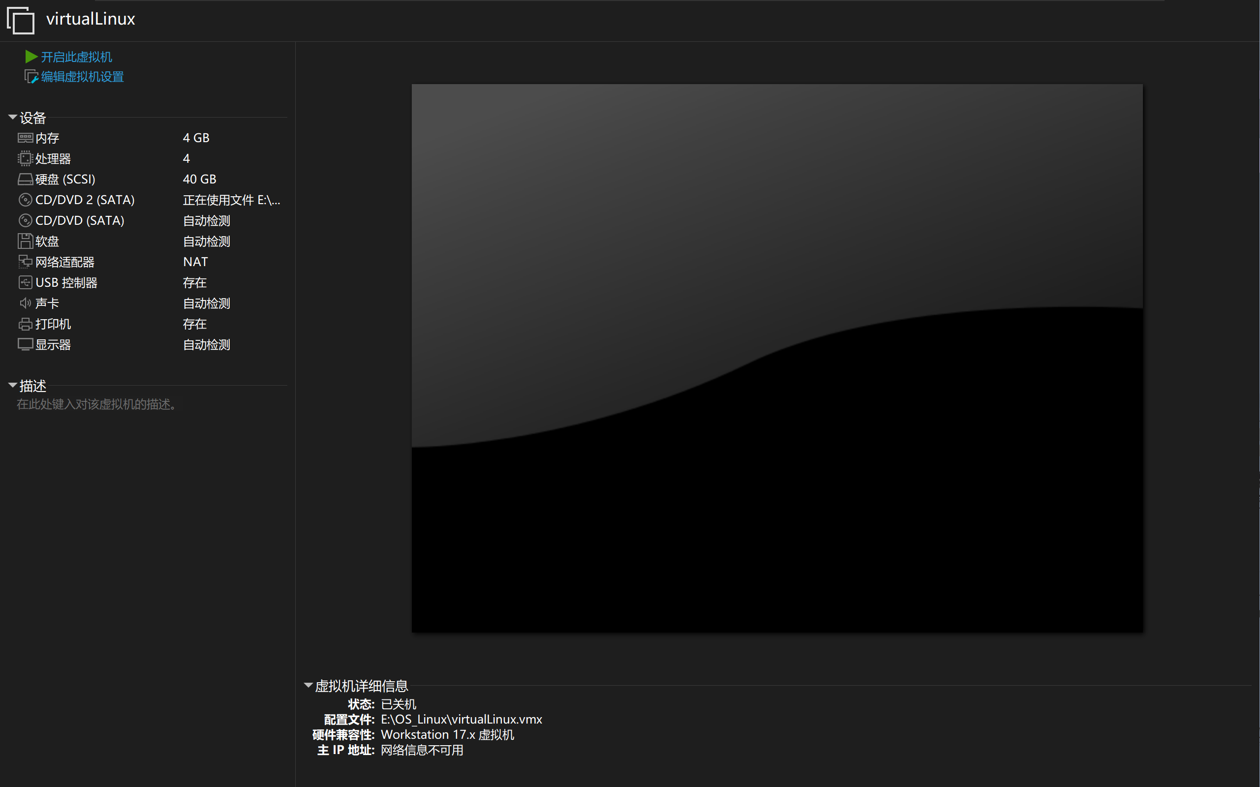
Task: Click the status value 已关机
Action: coord(399,704)
